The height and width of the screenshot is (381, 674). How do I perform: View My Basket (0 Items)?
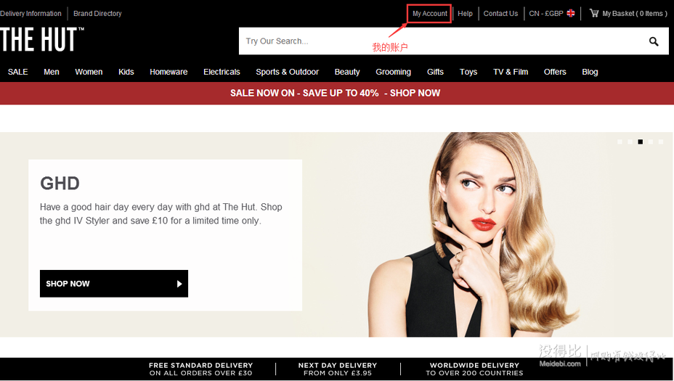tap(635, 13)
